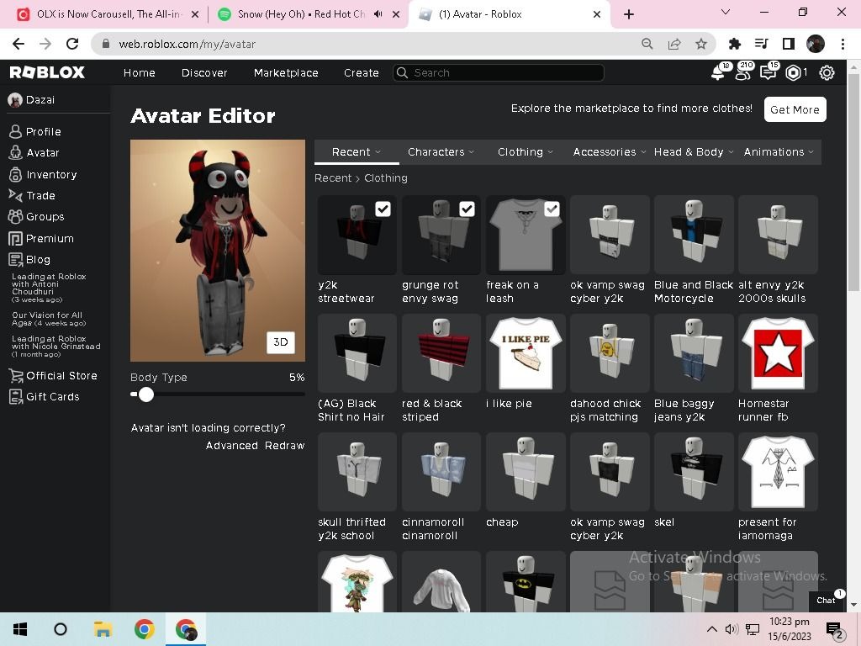Image resolution: width=861 pixels, height=646 pixels.
Task: Adjust the Body Type slider
Action: pyautogui.click(x=146, y=394)
